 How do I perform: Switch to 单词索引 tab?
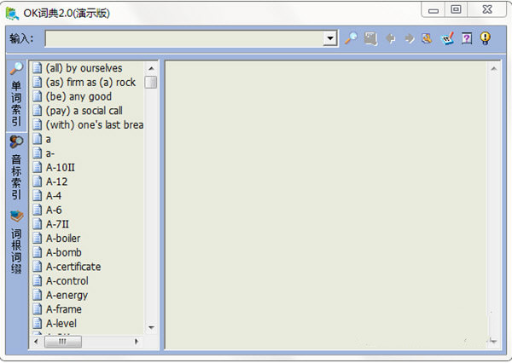pyautogui.click(x=16, y=95)
